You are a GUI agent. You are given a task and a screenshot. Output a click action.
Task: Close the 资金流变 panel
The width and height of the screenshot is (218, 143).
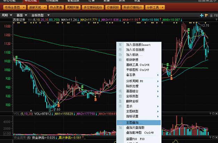tap(216, 137)
